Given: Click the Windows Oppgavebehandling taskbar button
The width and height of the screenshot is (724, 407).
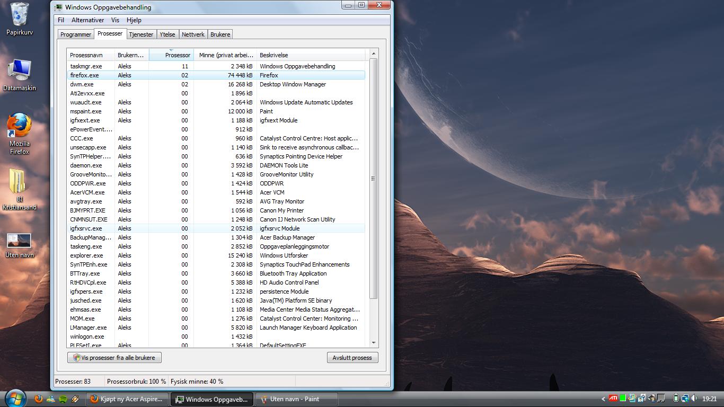Looking at the screenshot, I should (x=212, y=399).
